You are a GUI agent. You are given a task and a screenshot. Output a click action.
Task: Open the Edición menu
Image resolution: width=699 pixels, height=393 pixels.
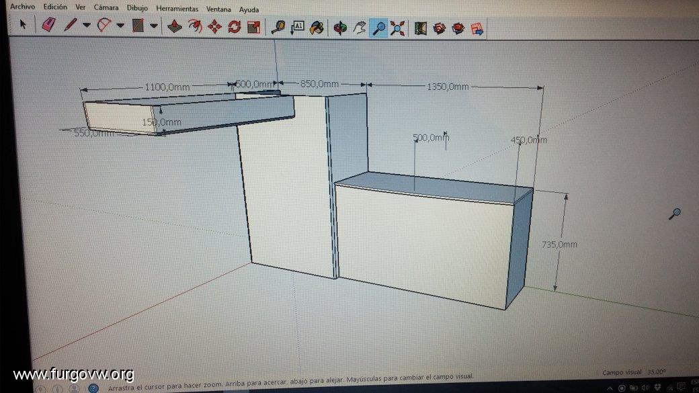55,7
